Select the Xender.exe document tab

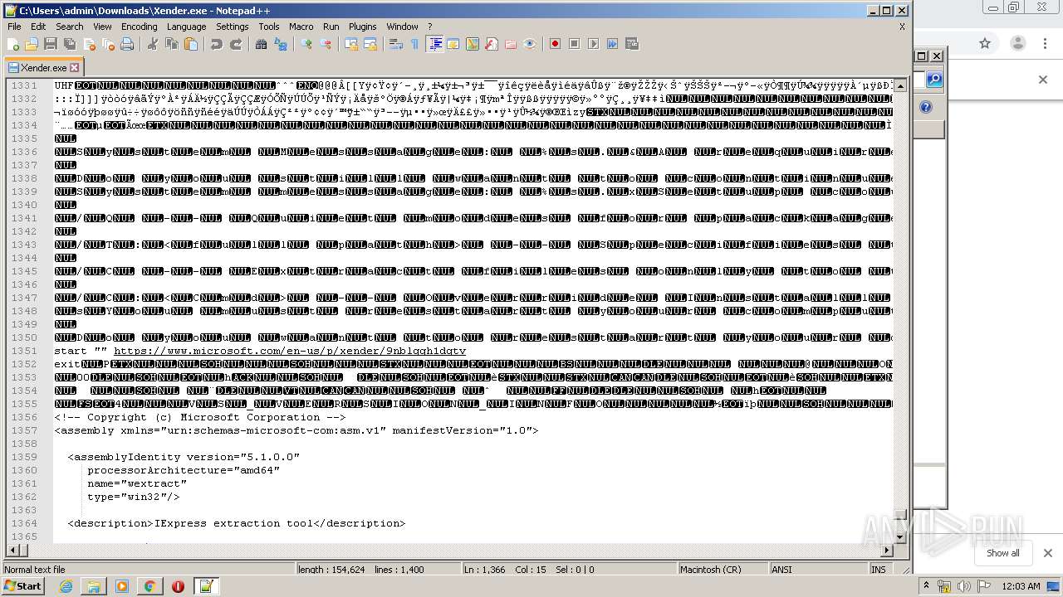tap(43, 68)
